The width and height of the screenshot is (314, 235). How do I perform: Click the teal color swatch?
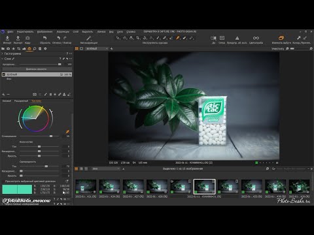click(17, 189)
